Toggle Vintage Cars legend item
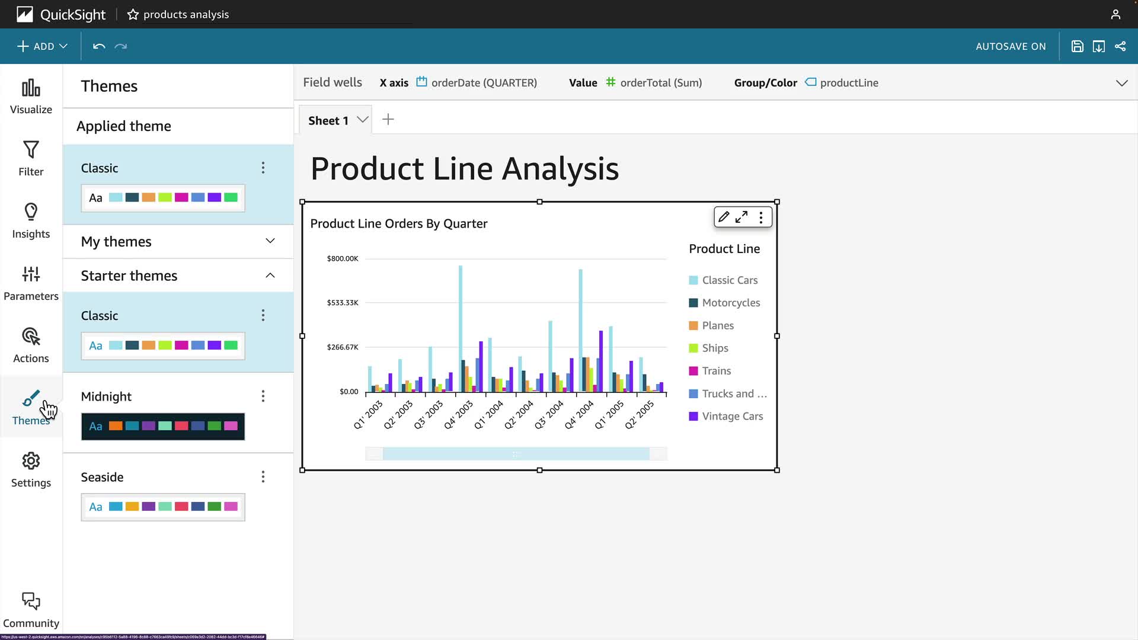 [731, 417]
